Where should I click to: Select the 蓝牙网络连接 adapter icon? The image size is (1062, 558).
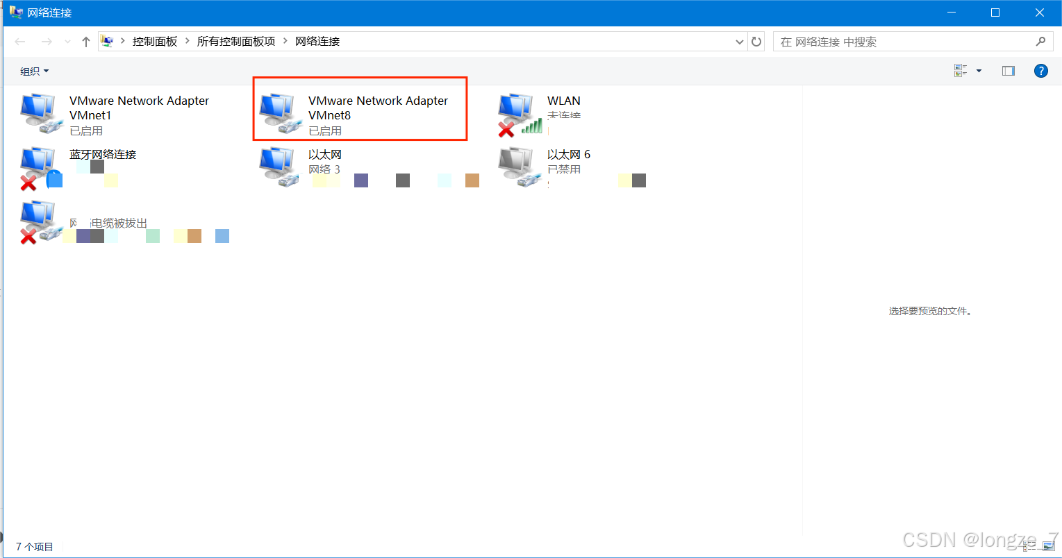[41, 168]
